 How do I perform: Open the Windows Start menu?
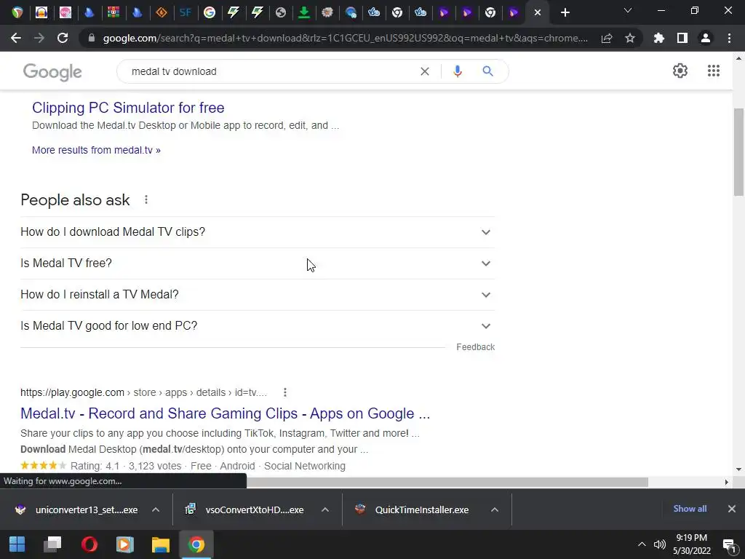pyautogui.click(x=17, y=544)
